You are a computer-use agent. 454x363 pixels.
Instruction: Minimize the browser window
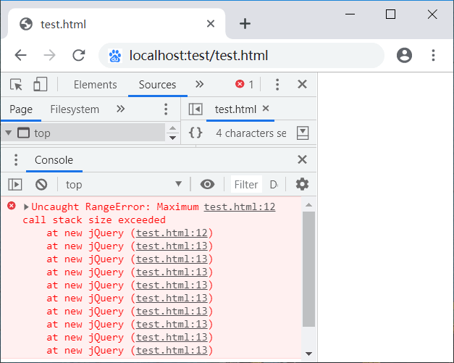[350, 14]
